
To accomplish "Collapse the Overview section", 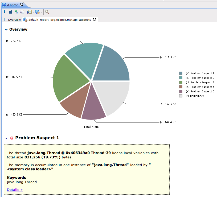I will tap(6, 30).
